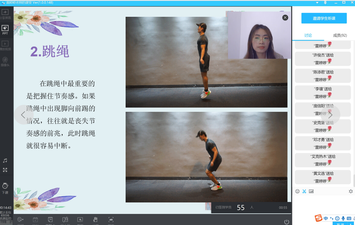Open the chat settings gear
Viewport: 355px width, 225px height.
(351, 191)
